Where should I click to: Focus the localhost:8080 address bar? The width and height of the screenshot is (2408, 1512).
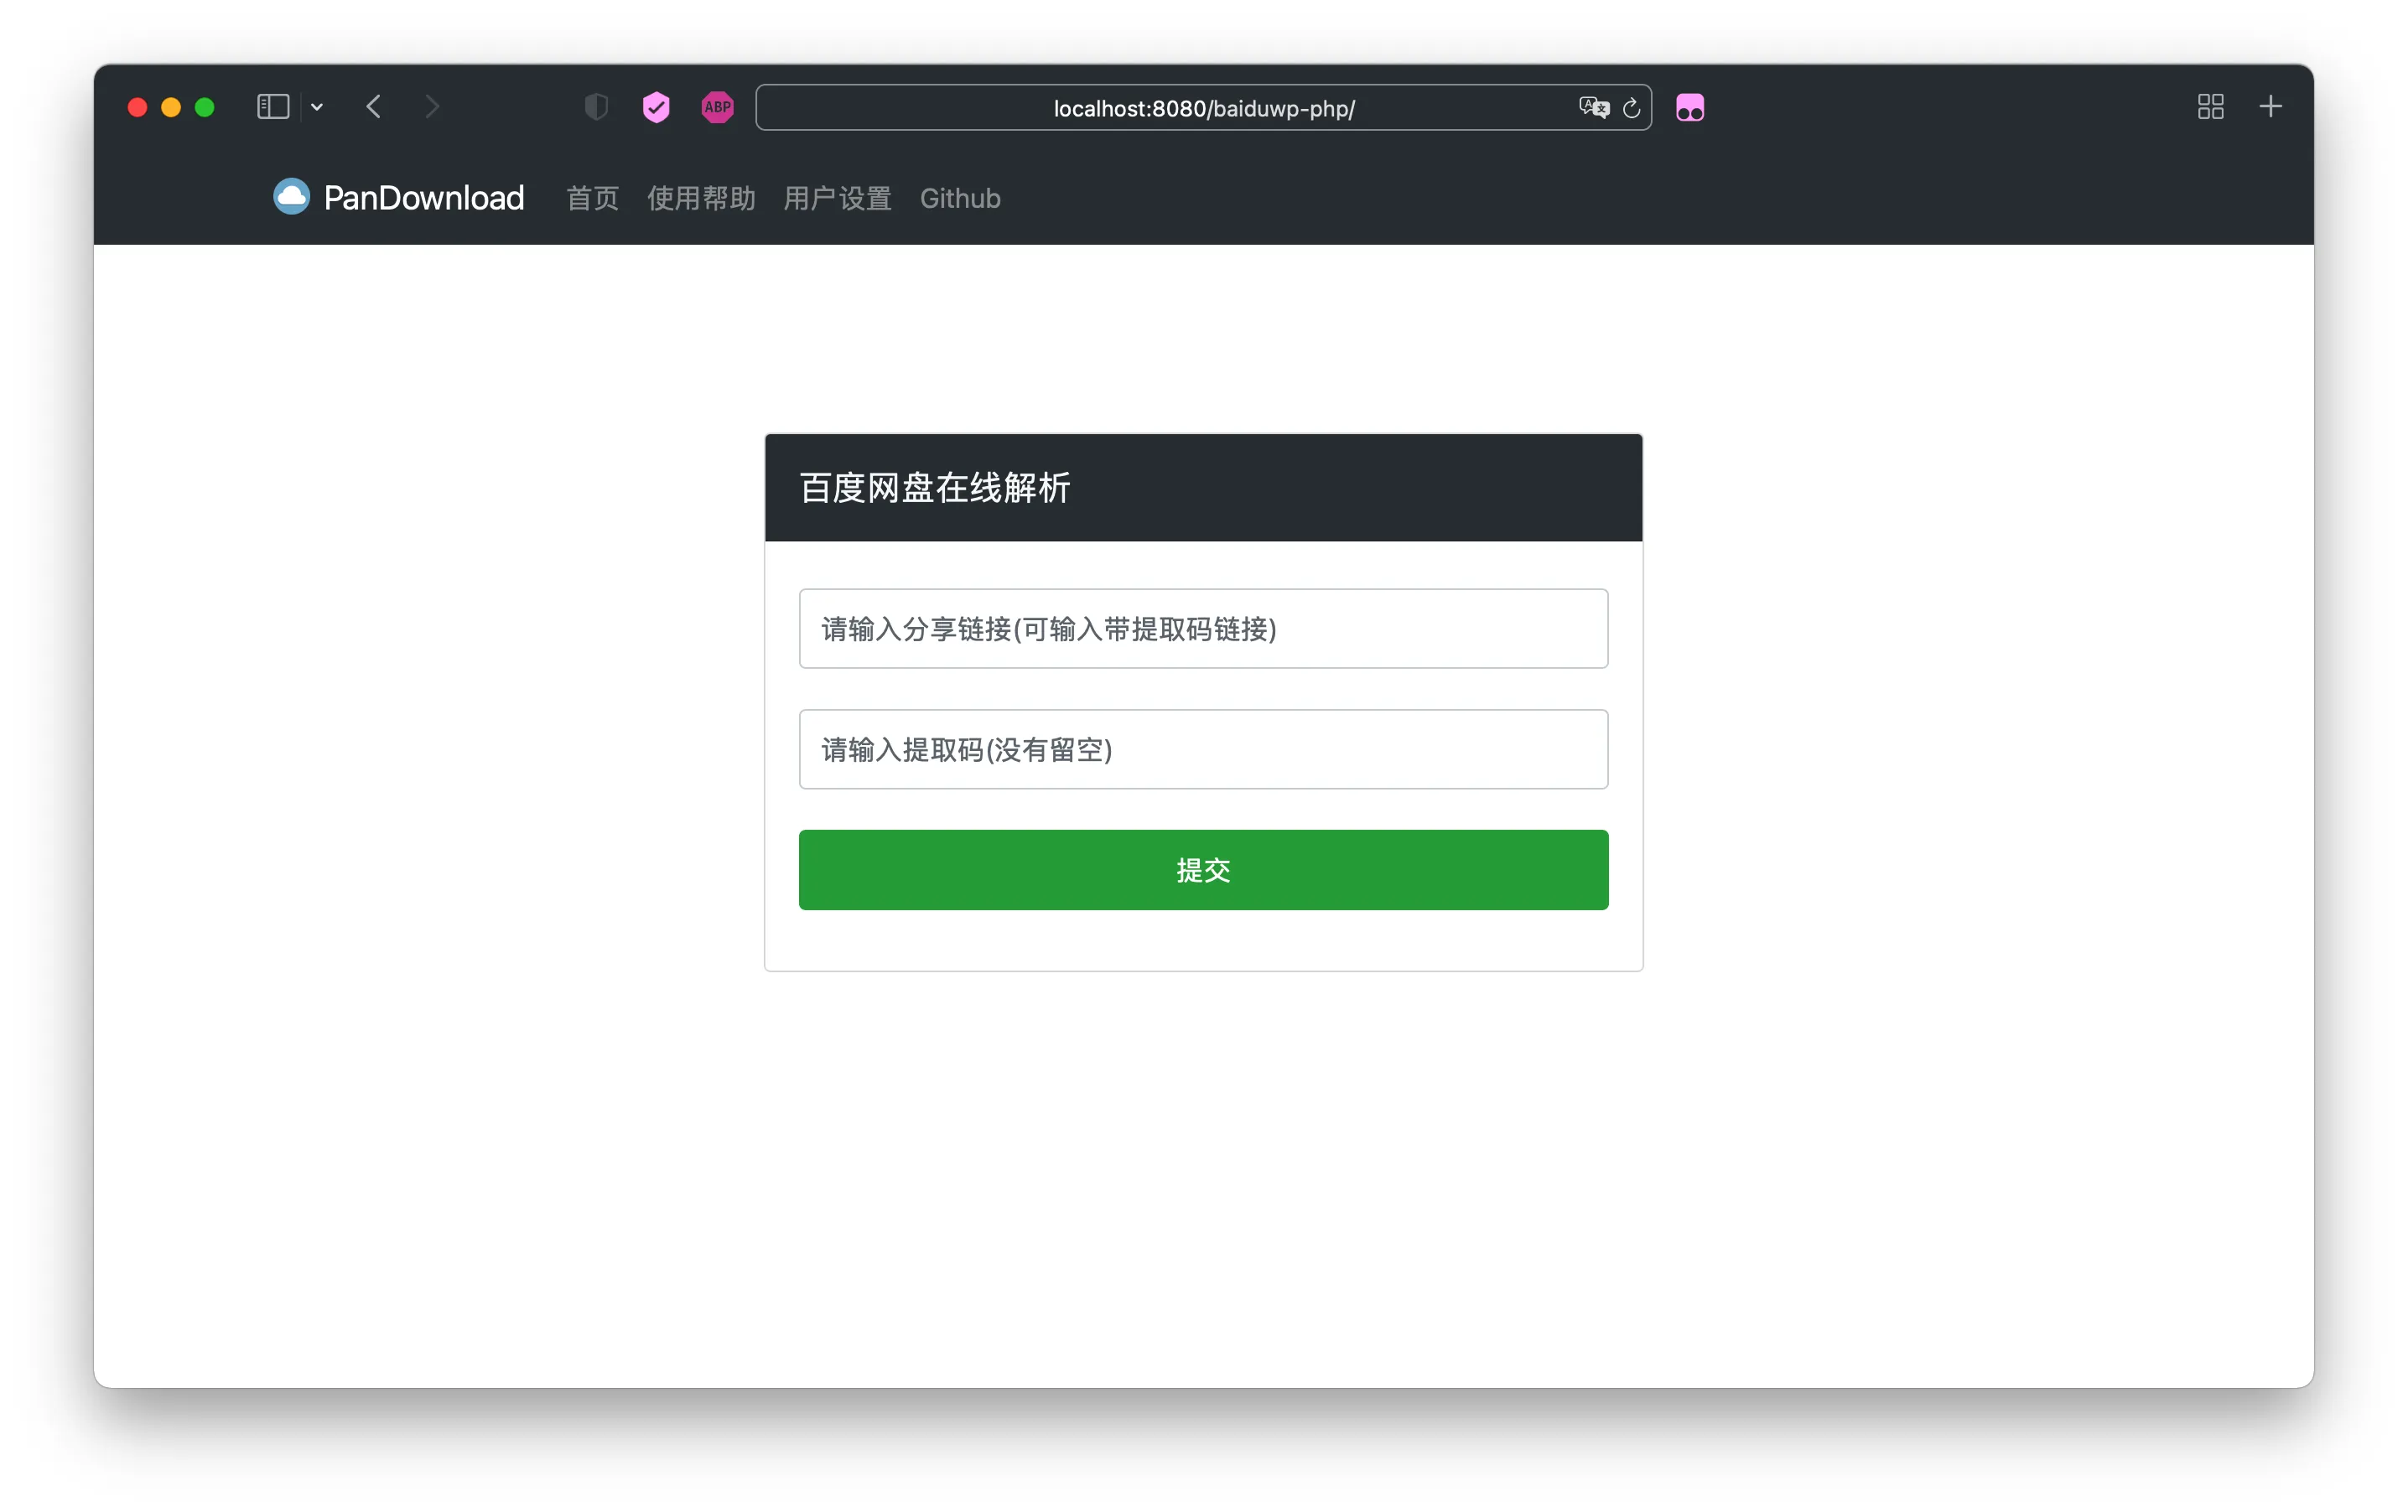click(1204, 108)
